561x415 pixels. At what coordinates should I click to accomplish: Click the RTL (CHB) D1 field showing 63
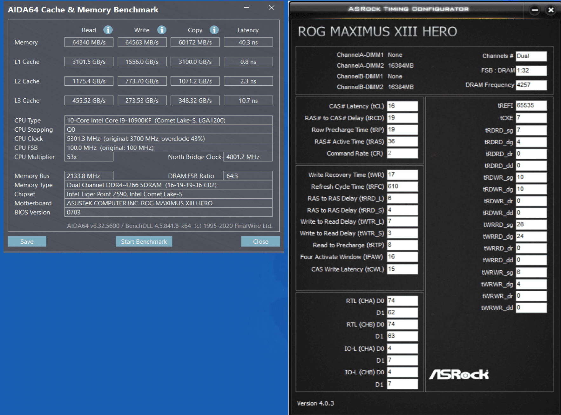pyautogui.click(x=402, y=336)
